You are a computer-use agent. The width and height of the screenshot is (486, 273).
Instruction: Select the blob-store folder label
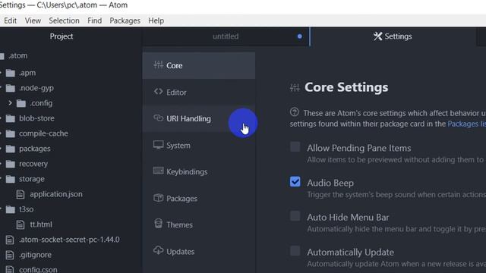(36, 118)
